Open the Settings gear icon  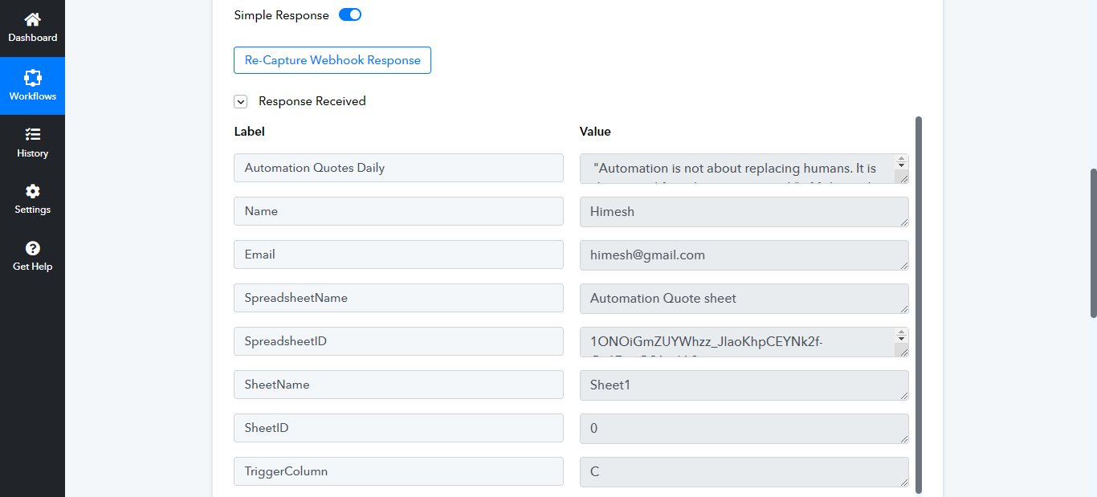[x=33, y=191]
